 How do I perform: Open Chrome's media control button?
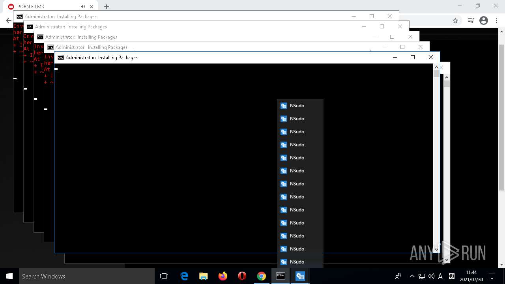click(471, 21)
